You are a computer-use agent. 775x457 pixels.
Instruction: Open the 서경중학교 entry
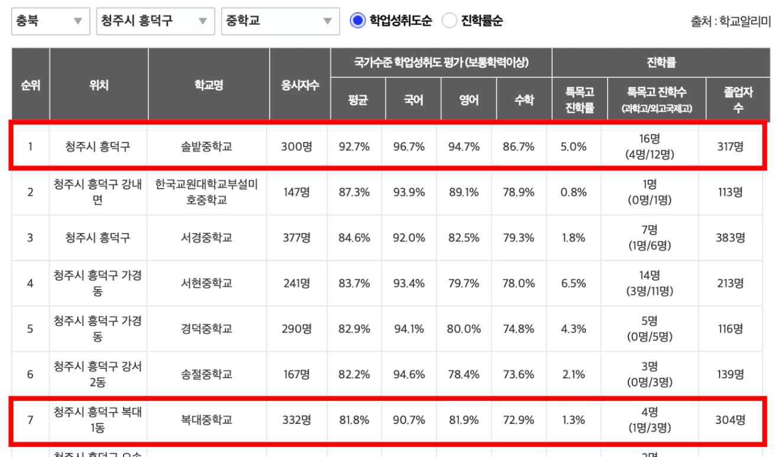tap(207, 238)
